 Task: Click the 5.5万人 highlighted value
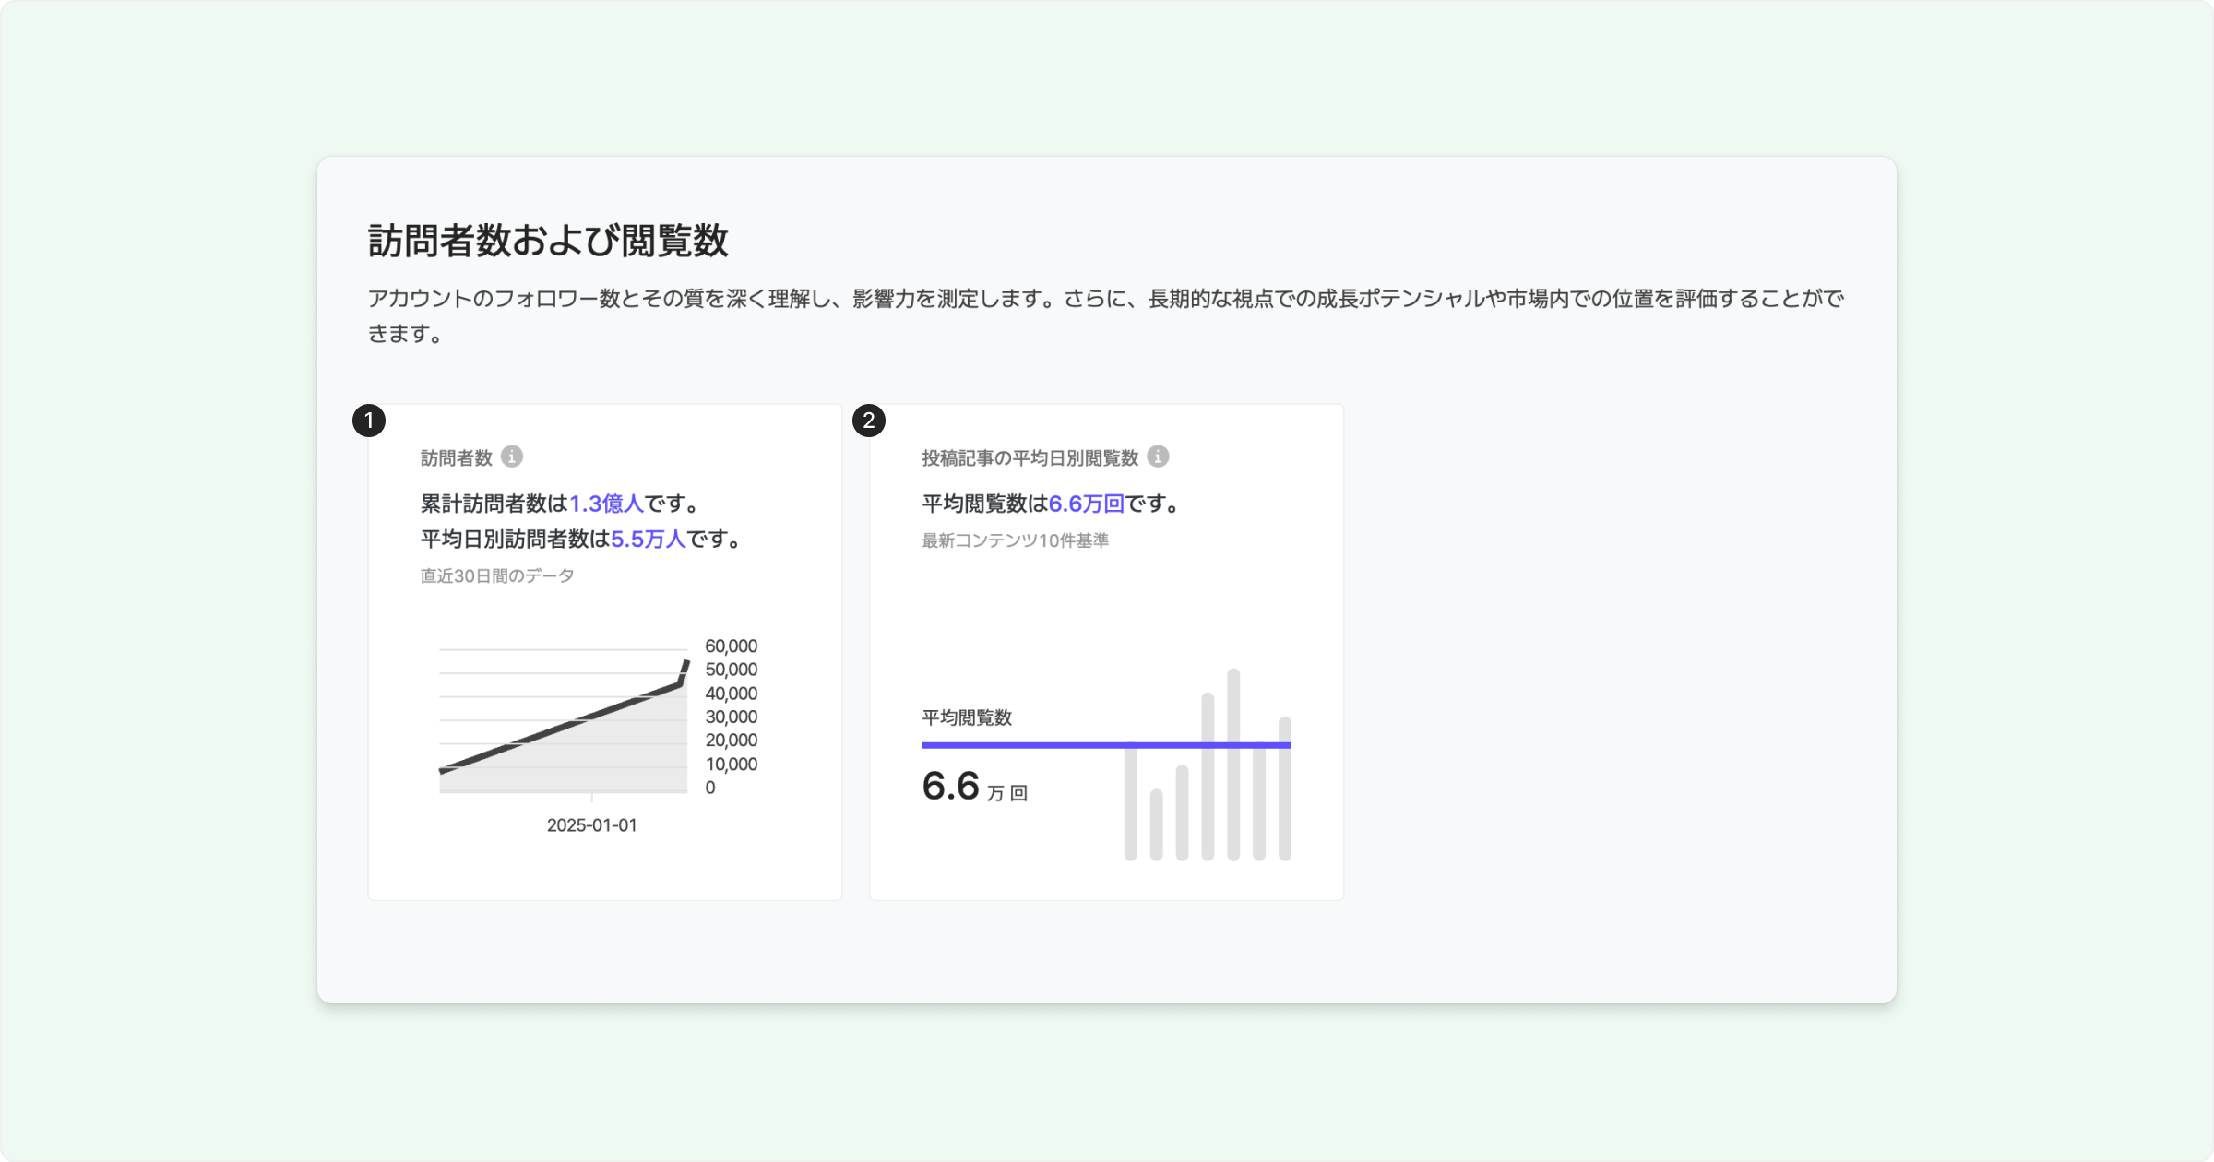pos(648,539)
